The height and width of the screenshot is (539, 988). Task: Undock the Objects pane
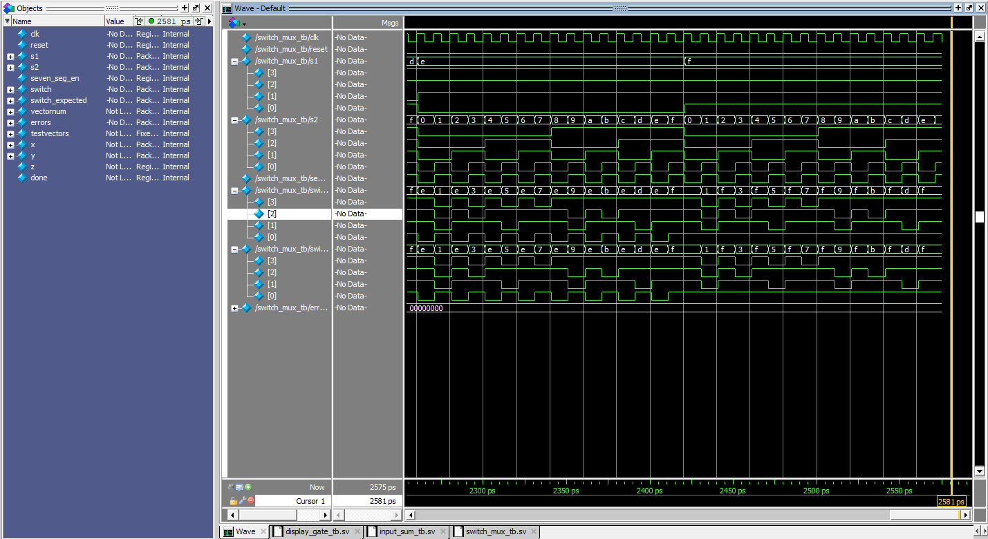196,8
